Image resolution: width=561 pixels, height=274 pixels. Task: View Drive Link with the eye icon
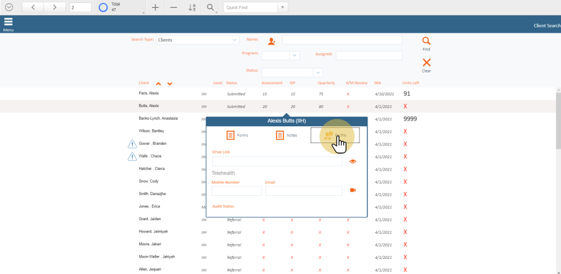tap(352, 161)
